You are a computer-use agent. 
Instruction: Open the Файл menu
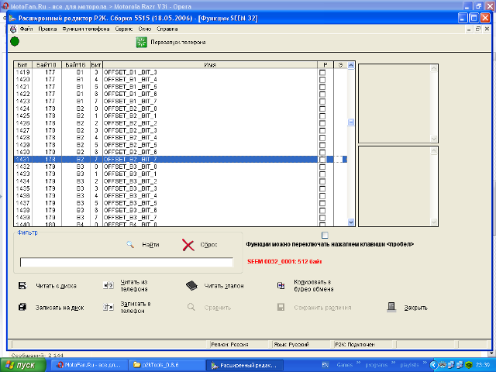pyautogui.click(x=26, y=29)
